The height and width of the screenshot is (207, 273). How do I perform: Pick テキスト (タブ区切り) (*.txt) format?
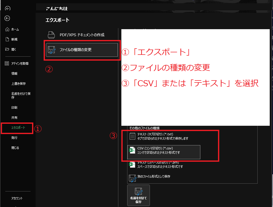tap(164, 136)
